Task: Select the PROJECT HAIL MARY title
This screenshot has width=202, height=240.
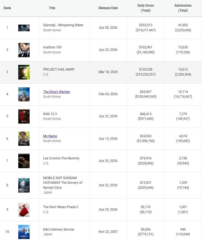Action: 59,69
